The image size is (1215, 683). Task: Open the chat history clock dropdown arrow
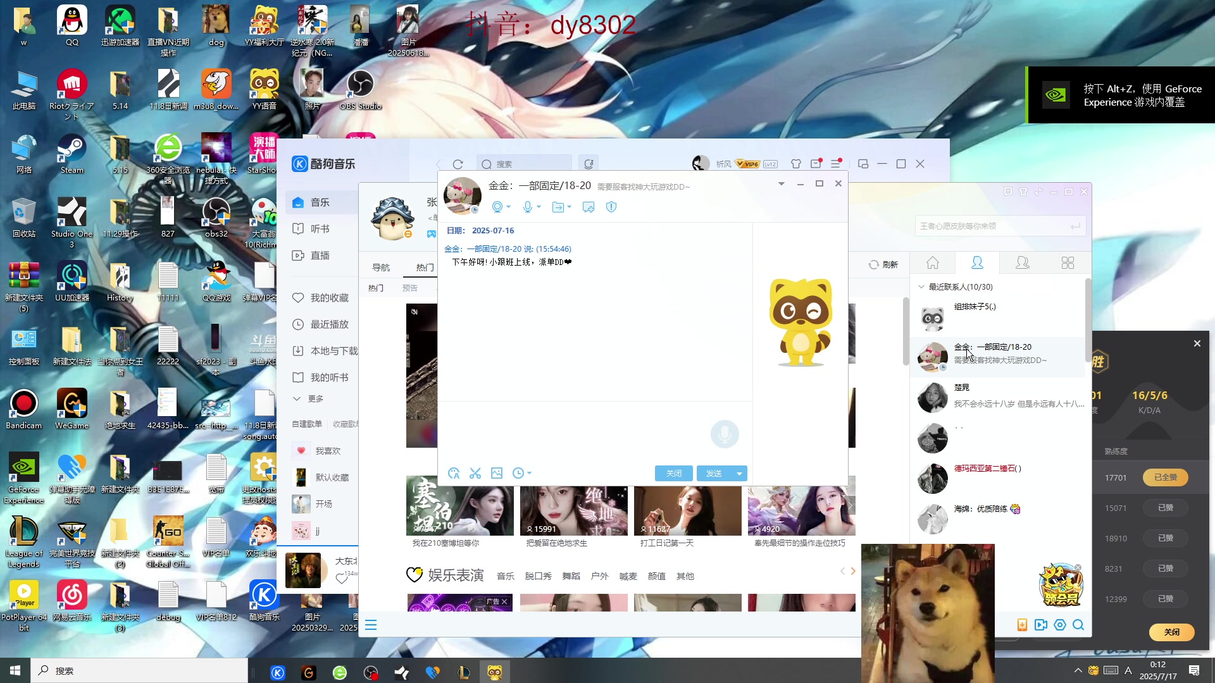tap(530, 473)
